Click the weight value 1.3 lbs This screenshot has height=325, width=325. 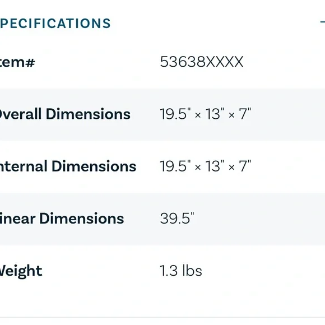pyautogui.click(x=181, y=271)
